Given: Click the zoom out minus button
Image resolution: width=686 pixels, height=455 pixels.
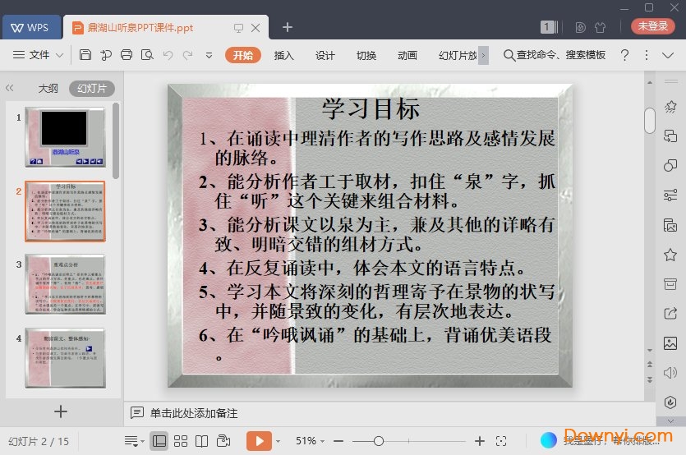Looking at the screenshot, I should [338, 441].
